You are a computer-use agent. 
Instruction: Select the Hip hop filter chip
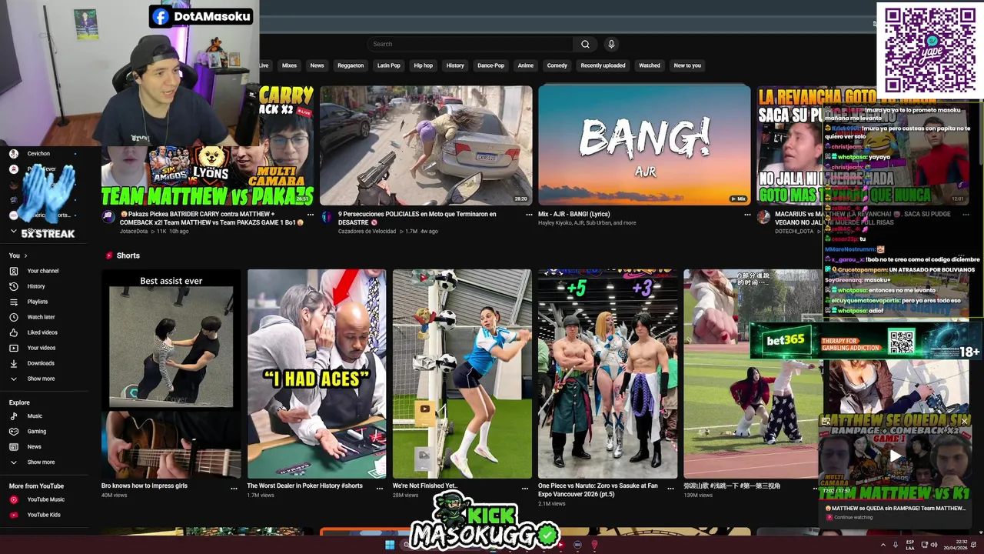(x=424, y=65)
